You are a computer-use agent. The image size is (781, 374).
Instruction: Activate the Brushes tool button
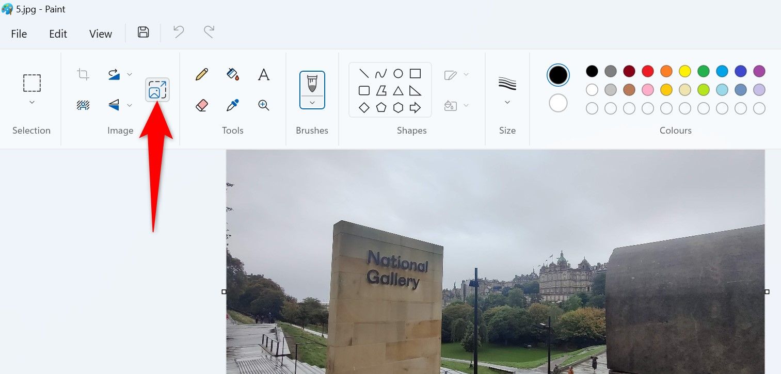[312, 84]
